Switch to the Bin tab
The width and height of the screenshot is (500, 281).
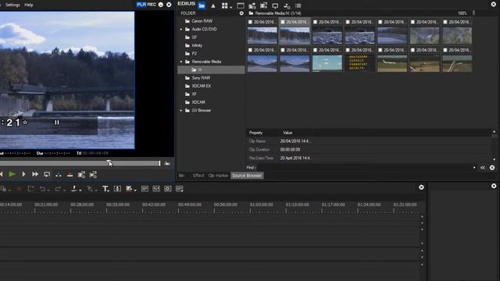click(181, 176)
